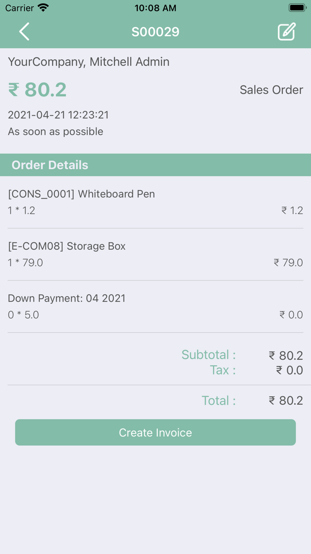Tap the Wi-Fi indicator in status bar
The image size is (311, 554).
pos(41,8)
